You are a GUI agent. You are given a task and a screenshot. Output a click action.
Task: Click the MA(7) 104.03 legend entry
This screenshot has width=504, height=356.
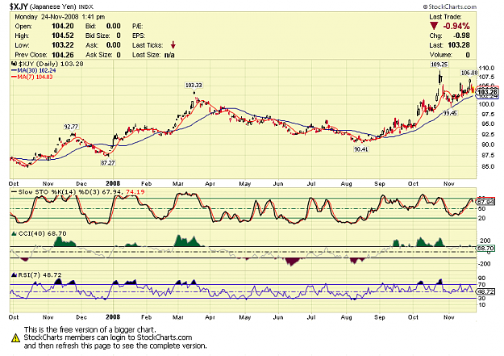(x=31, y=77)
